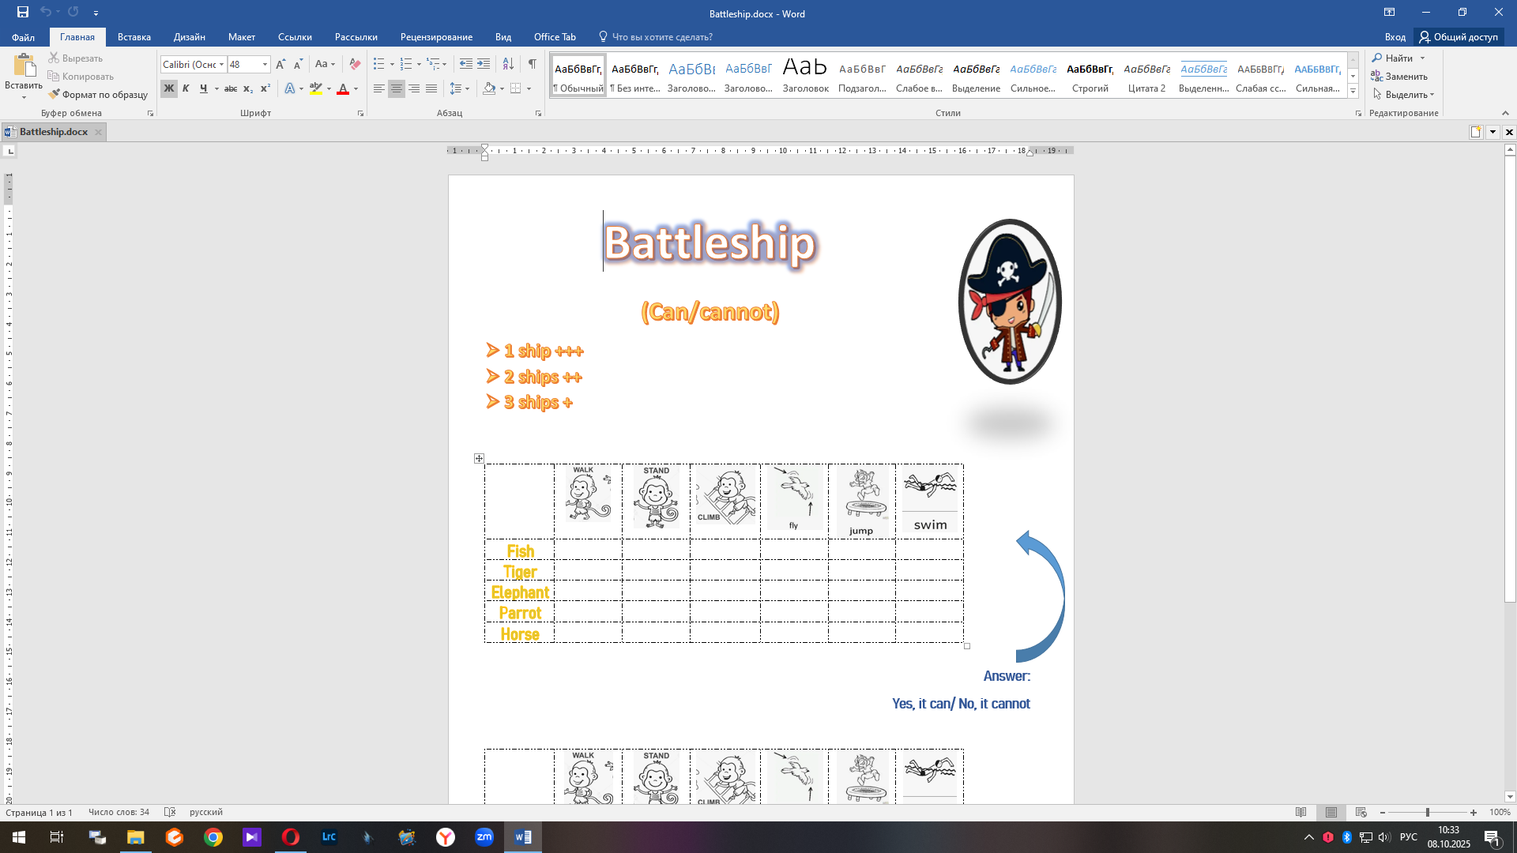Toggle Bold formatting (Ж)

(x=168, y=89)
